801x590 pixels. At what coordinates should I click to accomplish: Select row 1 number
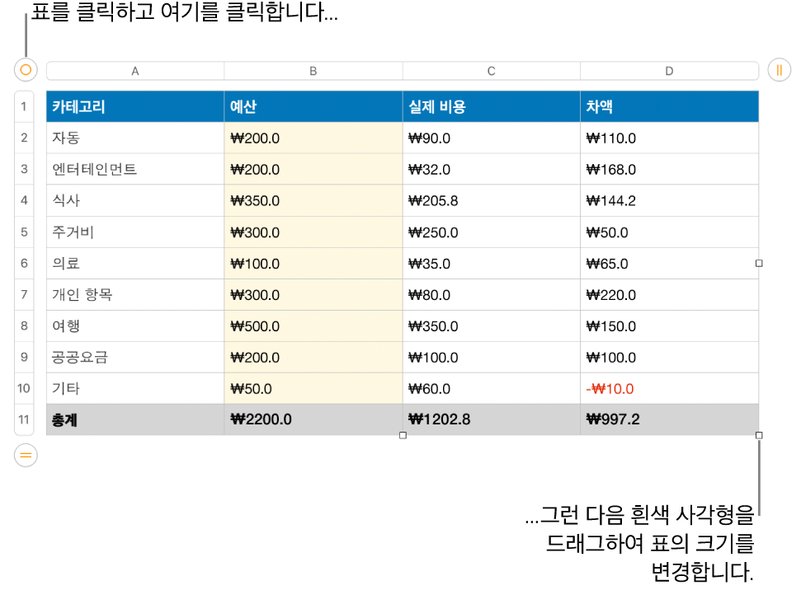tap(24, 106)
